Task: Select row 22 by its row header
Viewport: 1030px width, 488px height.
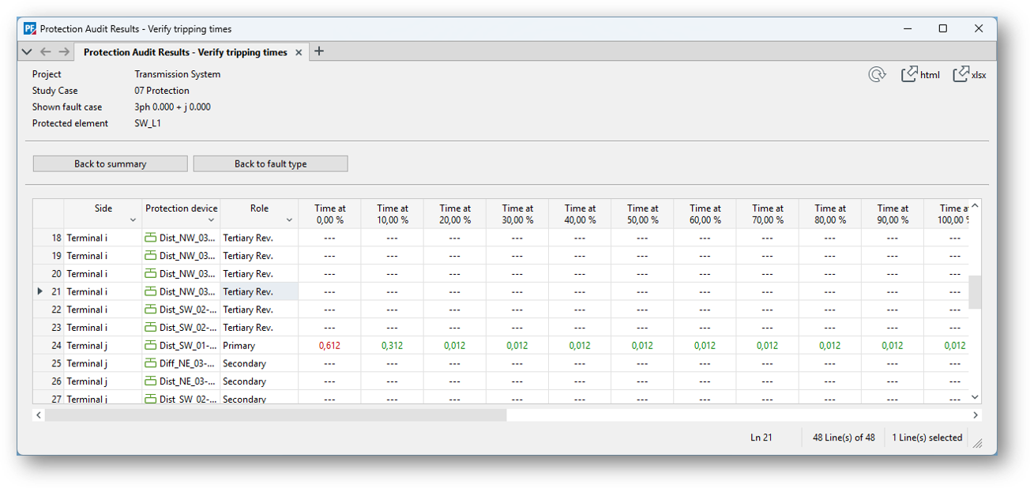Action: (48, 310)
